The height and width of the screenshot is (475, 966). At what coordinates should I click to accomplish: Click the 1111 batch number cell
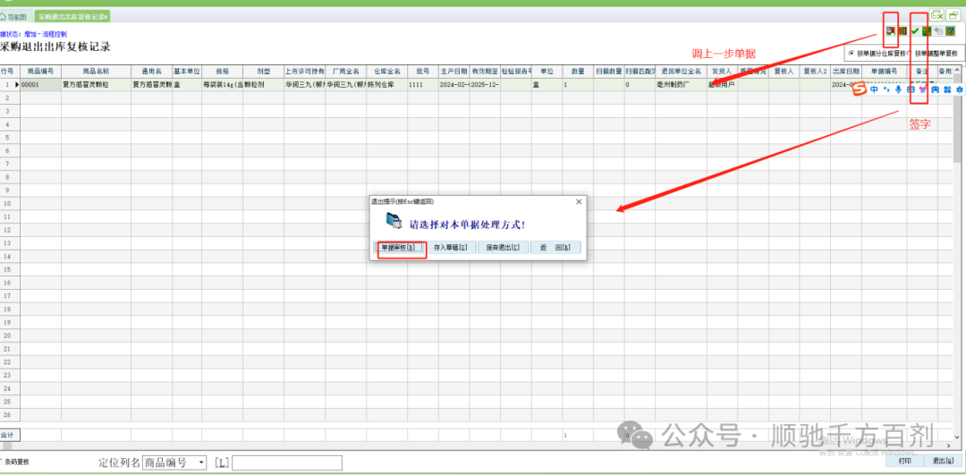click(422, 85)
